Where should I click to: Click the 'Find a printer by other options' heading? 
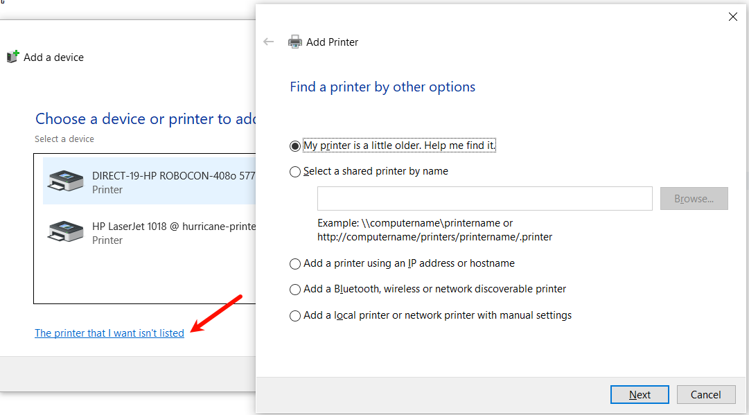click(x=382, y=87)
